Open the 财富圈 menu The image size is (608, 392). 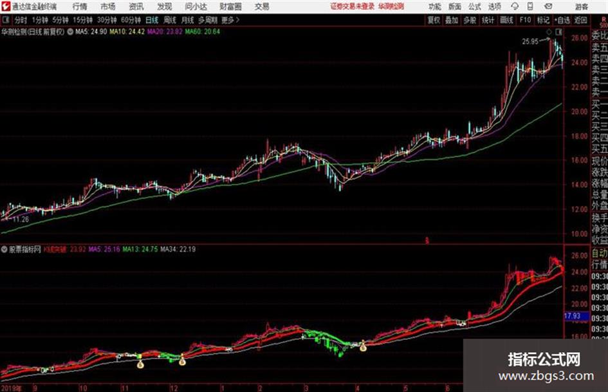(x=230, y=6)
